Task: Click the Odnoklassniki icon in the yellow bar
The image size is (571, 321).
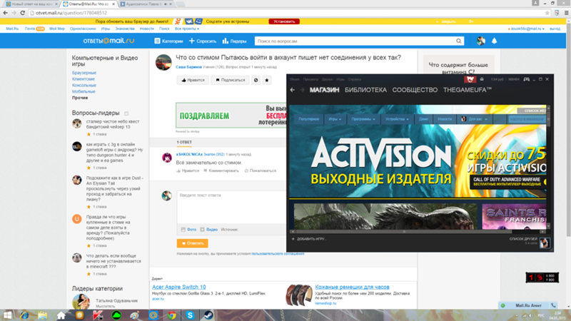Action: point(178,21)
